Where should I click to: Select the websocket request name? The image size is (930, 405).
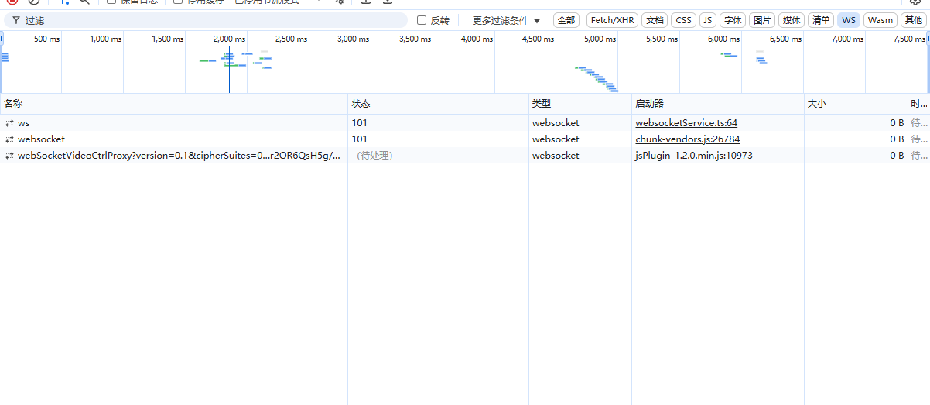[41, 139]
